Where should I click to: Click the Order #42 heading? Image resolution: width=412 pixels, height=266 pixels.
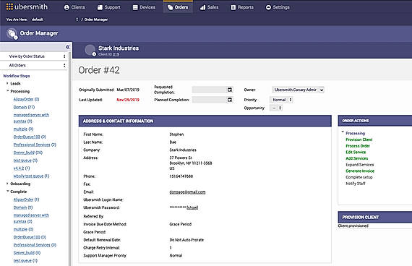click(99, 70)
